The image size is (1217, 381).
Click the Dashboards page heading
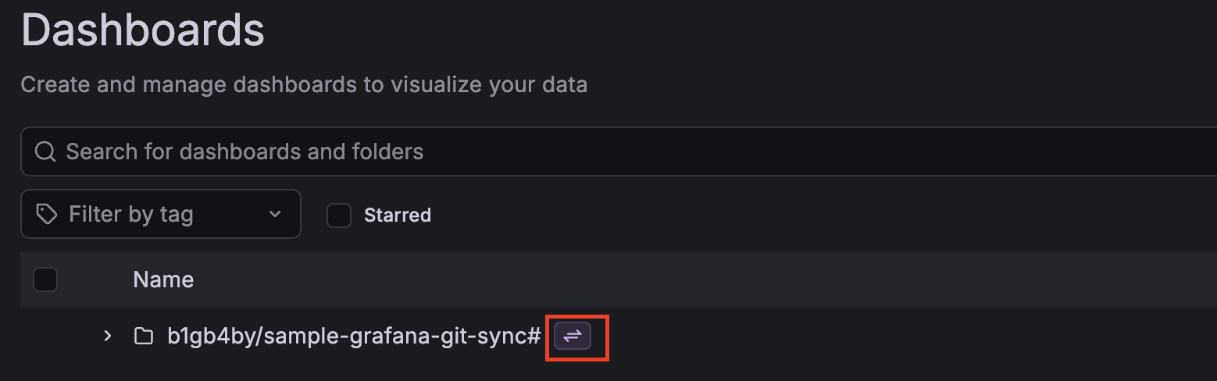[x=143, y=31]
